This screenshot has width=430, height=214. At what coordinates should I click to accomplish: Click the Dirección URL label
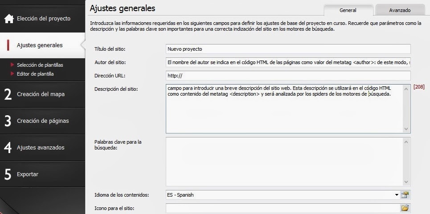click(x=110, y=76)
